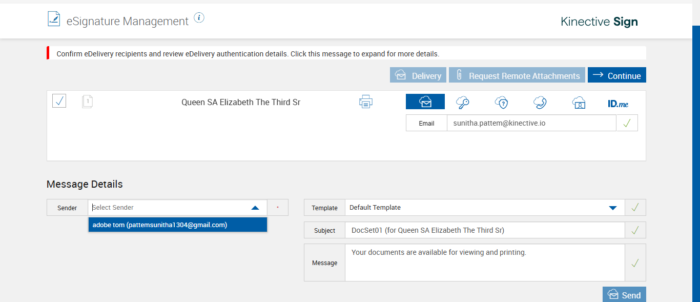Choose the ID.me verification option

[x=617, y=103]
